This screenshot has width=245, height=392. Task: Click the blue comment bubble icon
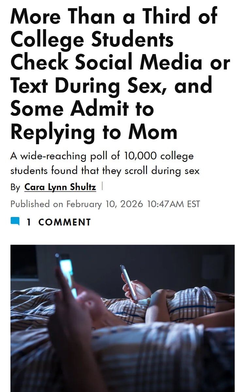tap(15, 221)
